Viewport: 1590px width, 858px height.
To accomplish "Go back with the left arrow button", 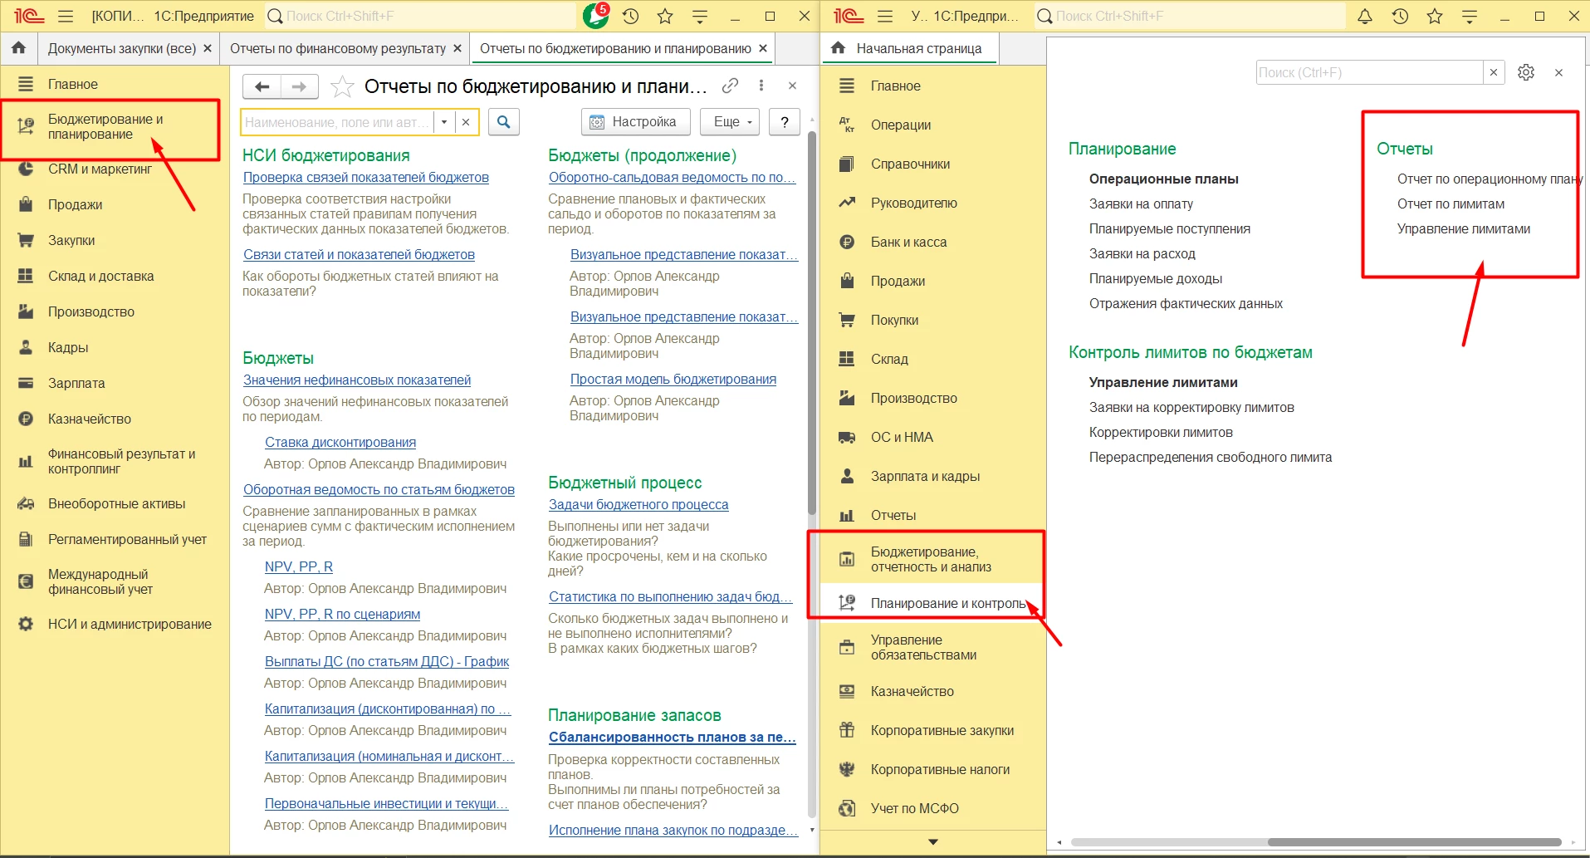I will [262, 86].
